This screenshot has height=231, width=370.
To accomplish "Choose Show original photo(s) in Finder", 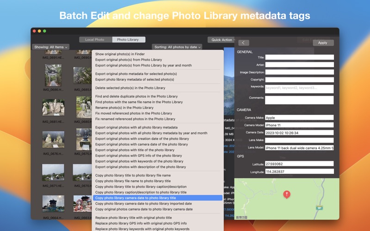I will point(158,54).
